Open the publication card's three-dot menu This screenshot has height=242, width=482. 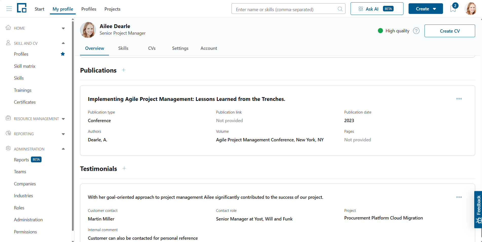pyautogui.click(x=459, y=99)
